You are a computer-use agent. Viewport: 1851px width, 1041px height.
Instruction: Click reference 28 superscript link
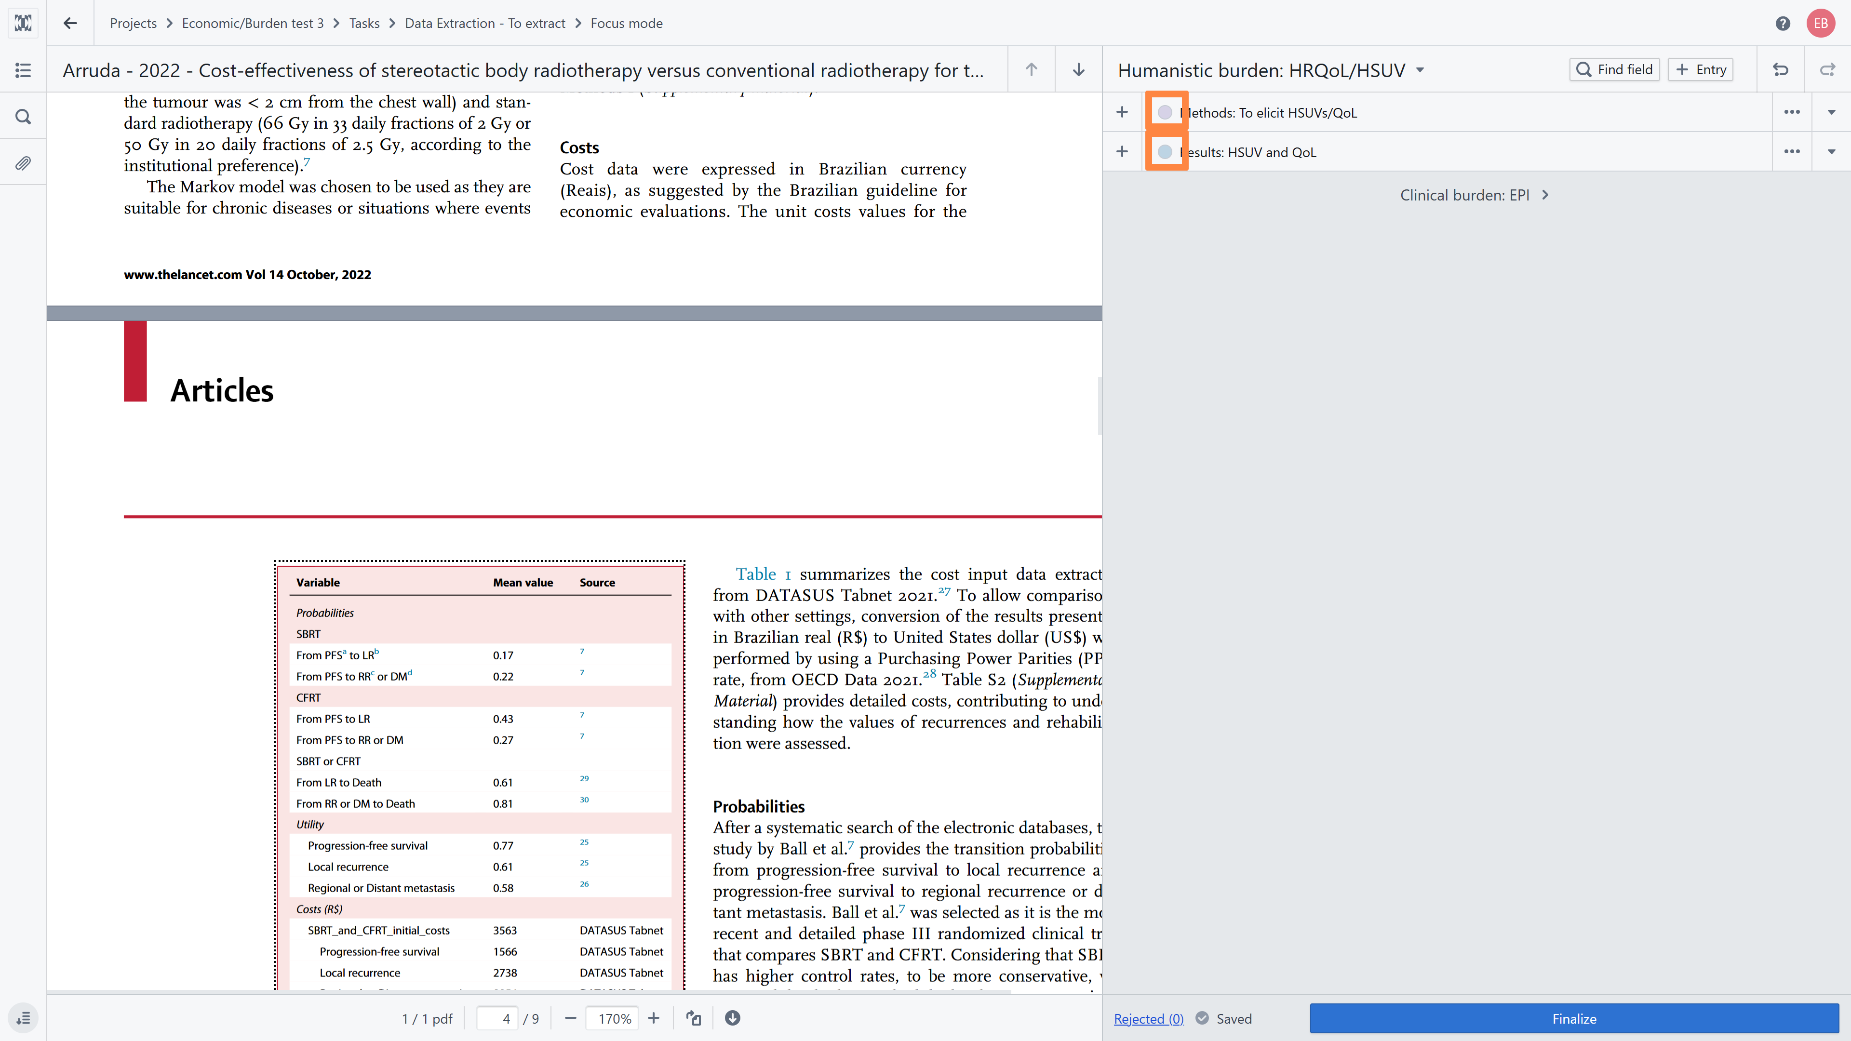click(930, 674)
